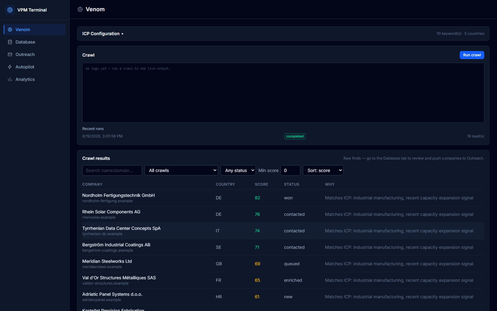The image size is (497, 311).
Task: Click the Venom target icon in sidebar
Action: click(x=10, y=30)
